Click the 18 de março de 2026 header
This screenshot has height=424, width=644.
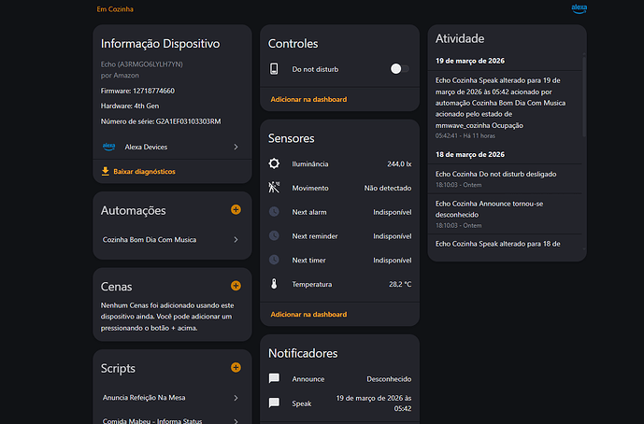click(x=470, y=154)
